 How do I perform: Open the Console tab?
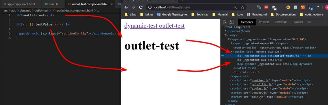point(264,22)
